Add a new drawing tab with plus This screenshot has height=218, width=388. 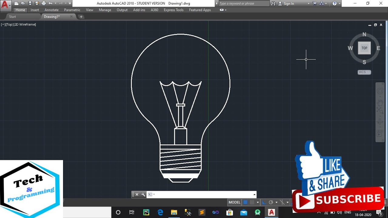pyautogui.click(x=81, y=17)
